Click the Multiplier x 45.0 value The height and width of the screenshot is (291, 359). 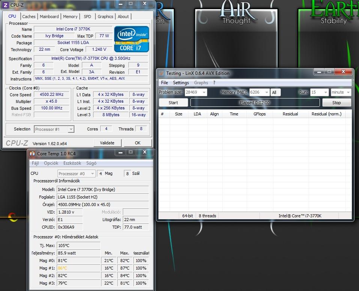(x=51, y=101)
